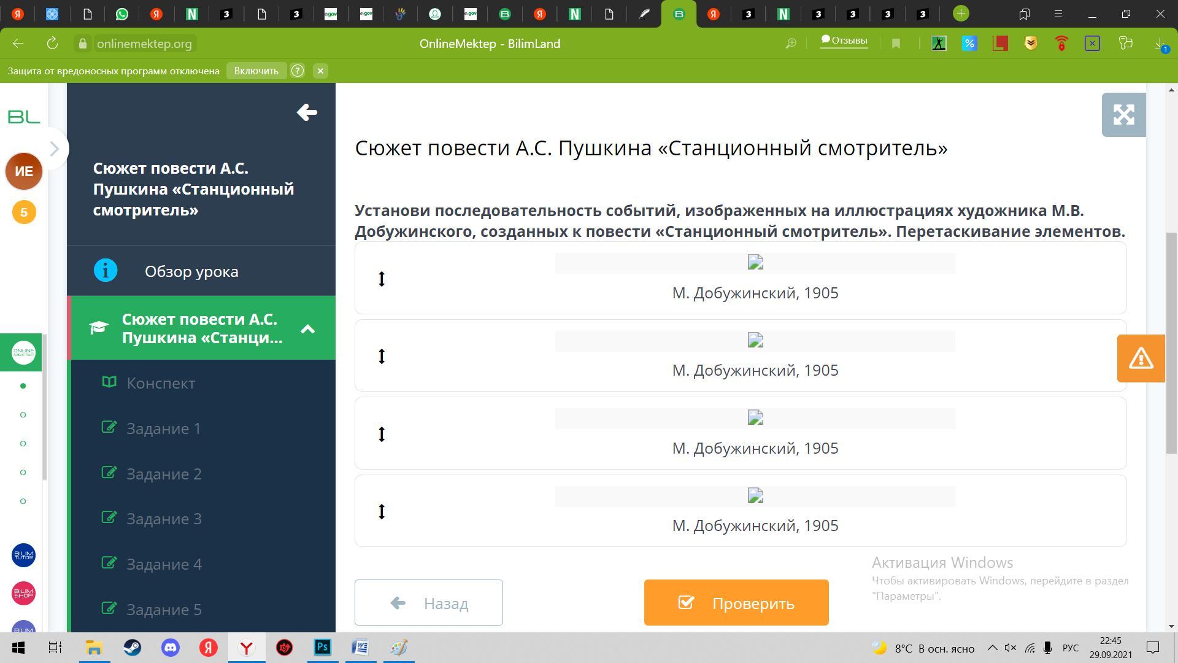Click the BL logo icon

[x=24, y=116]
